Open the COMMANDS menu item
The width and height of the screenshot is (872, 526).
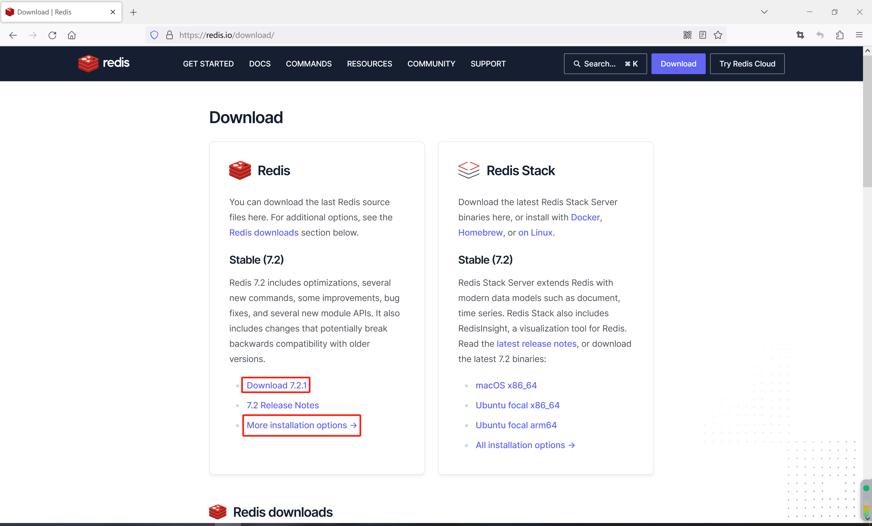[309, 64]
